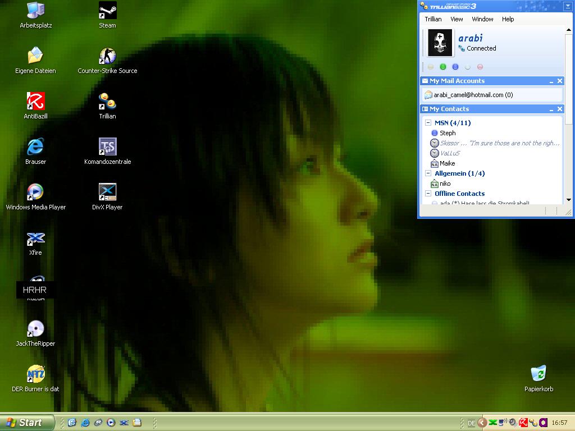
Task: Open the DivX Player shortcut
Action: click(x=107, y=192)
